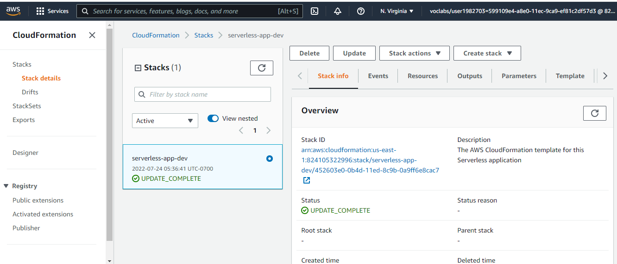Image resolution: width=617 pixels, height=264 pixels.
Task: Refresh the Stacks list
Action: coord(262,68)
